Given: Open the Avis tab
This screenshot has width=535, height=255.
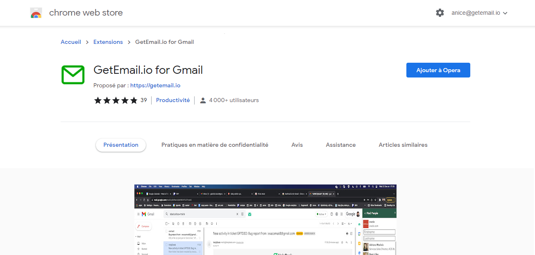Looking at the screenshot, I should (x=297, y=145).
